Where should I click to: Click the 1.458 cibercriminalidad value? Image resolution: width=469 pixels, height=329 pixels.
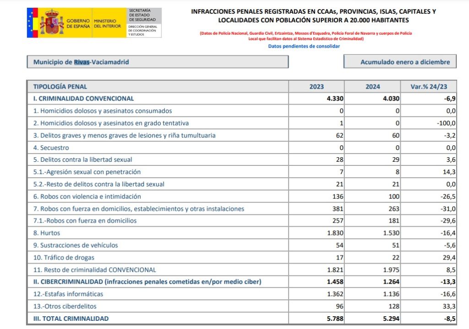335,281
